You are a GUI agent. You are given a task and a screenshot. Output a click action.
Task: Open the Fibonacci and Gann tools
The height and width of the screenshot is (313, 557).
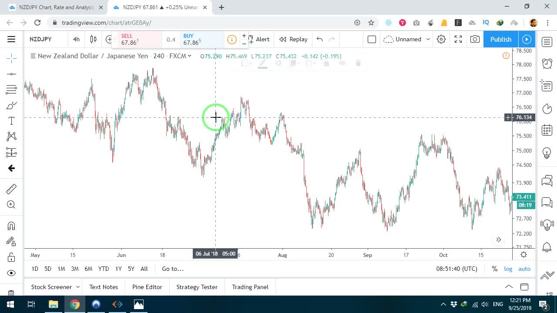[11, 90]
